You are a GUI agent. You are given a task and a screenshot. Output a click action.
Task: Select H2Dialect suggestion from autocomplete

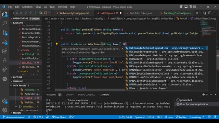pyautogui.click(x=166, y=59)
